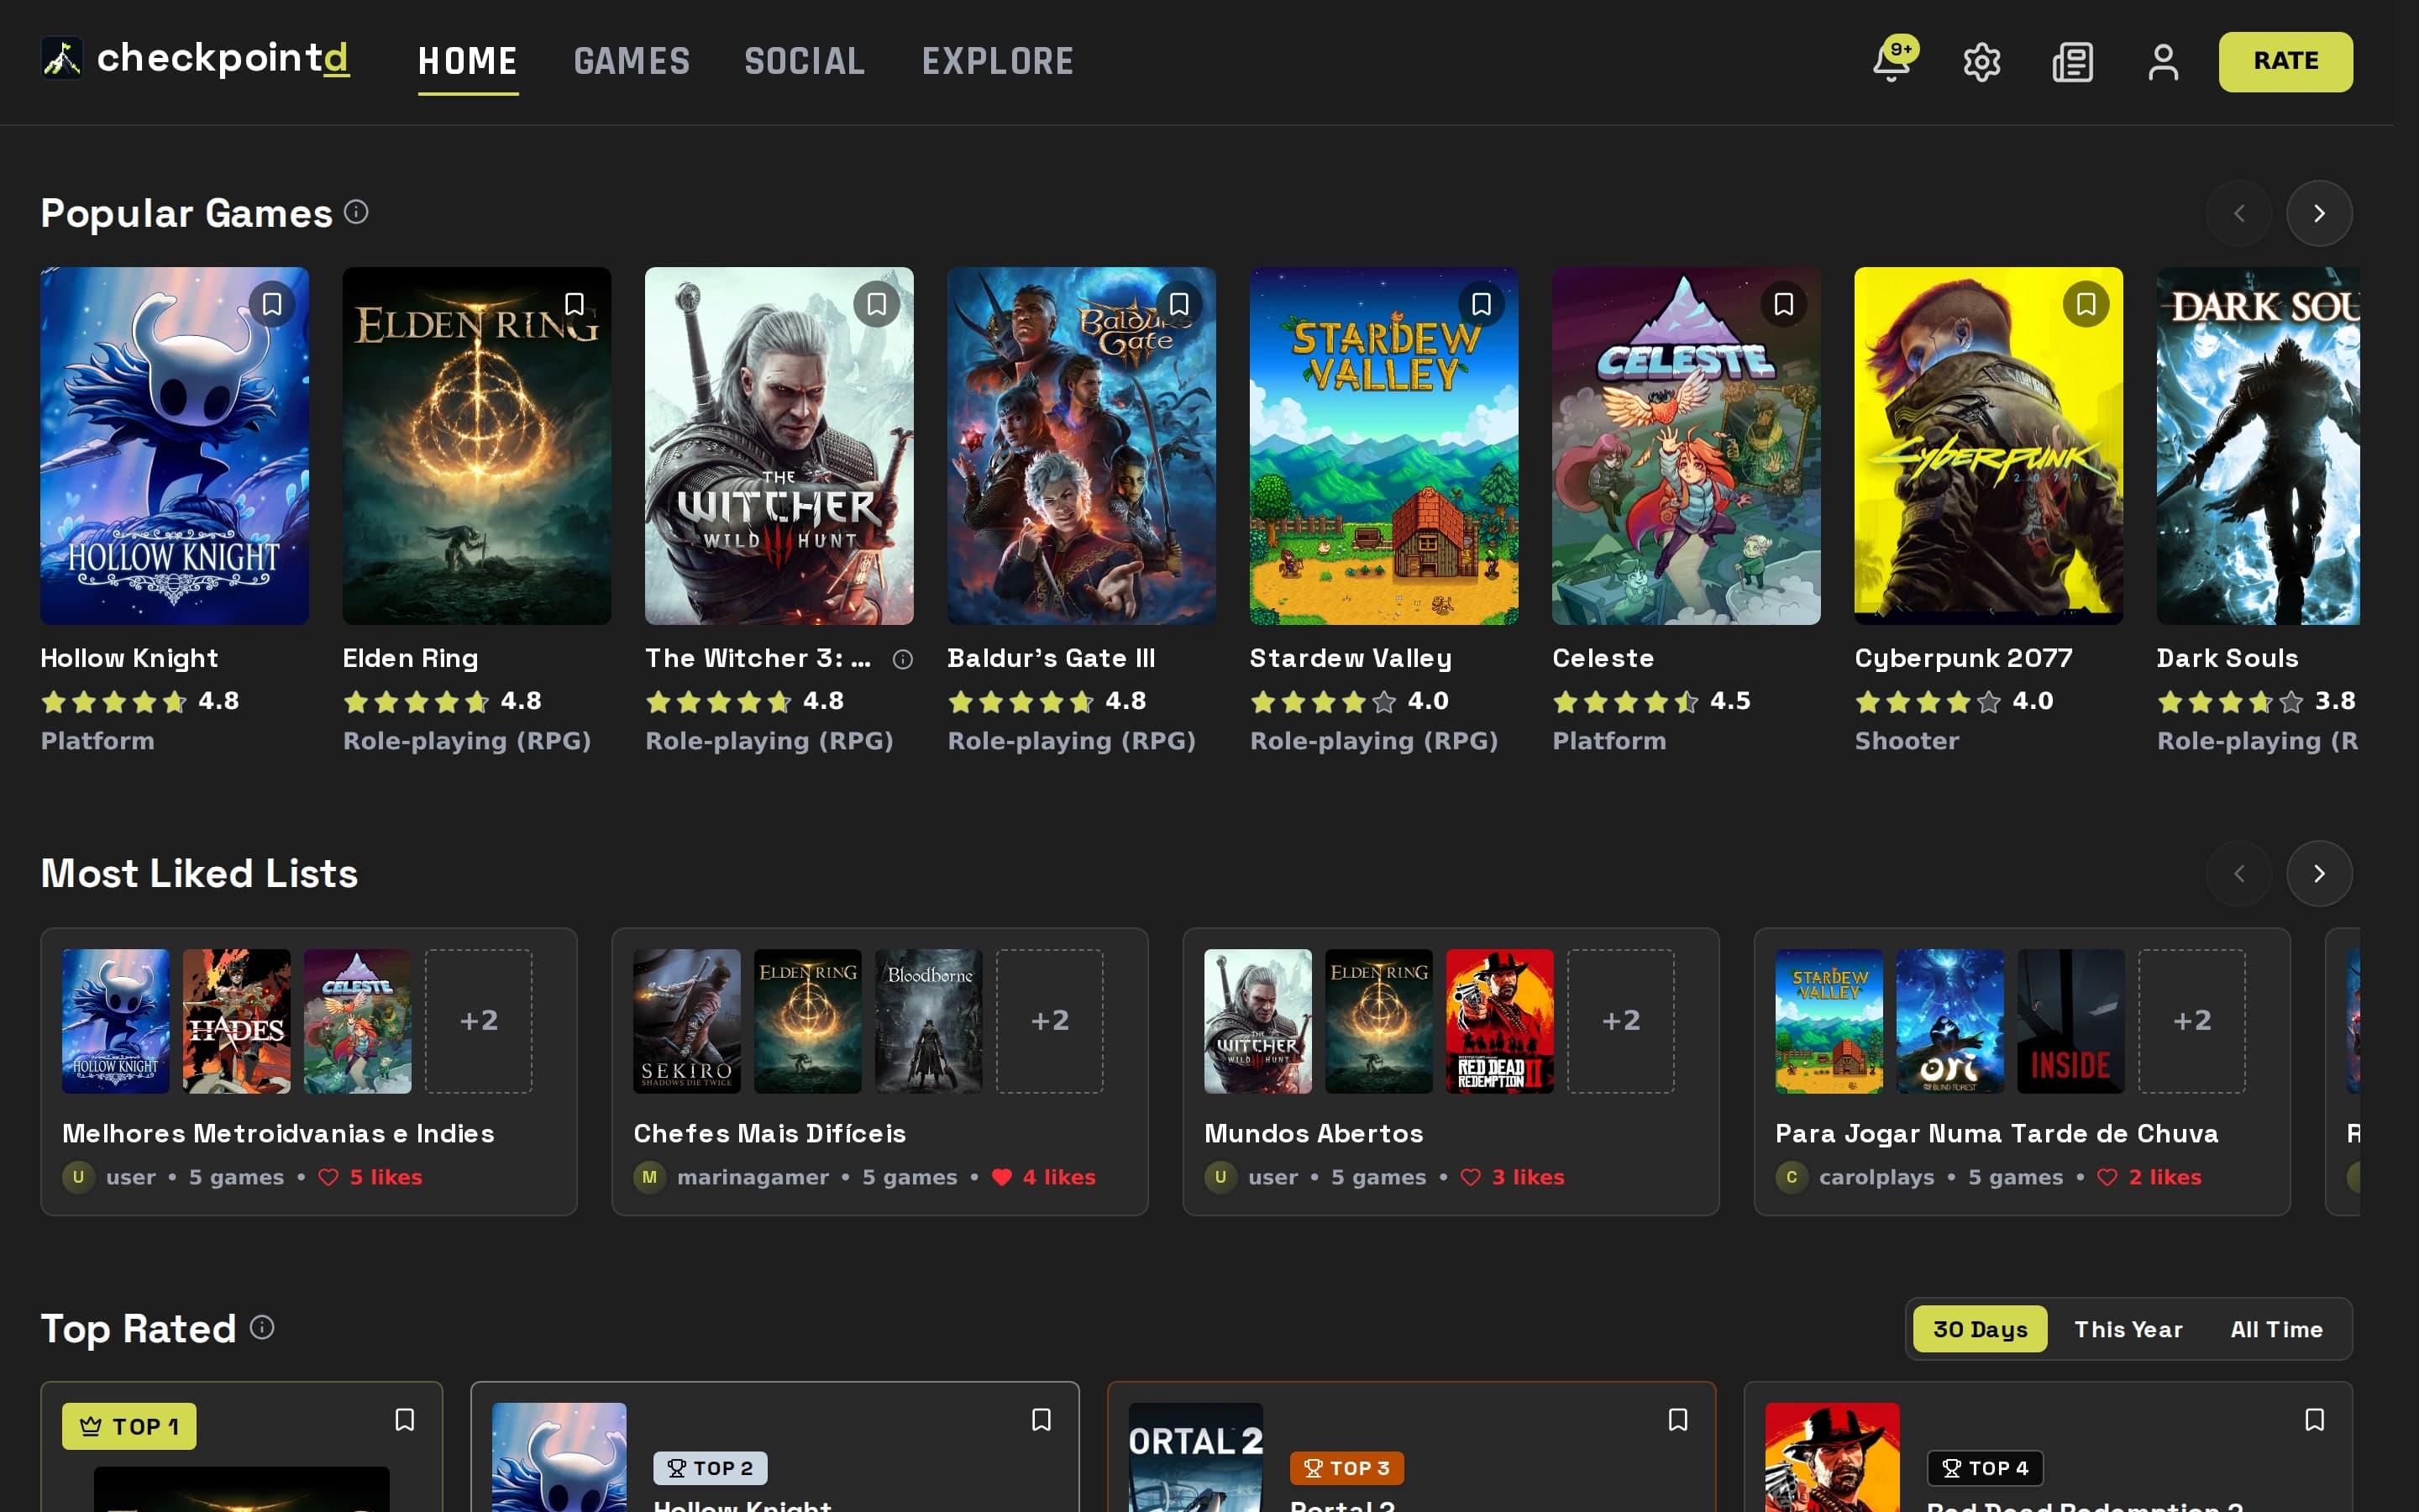Switch to the SOCIAL tab
The height and width of the screenshot is (1512, 2419).
tap(805, 62)
